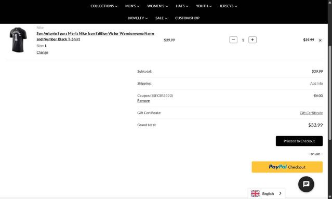
Task: Click the coupon discount -$6.00 value
Action: [317, 96]
